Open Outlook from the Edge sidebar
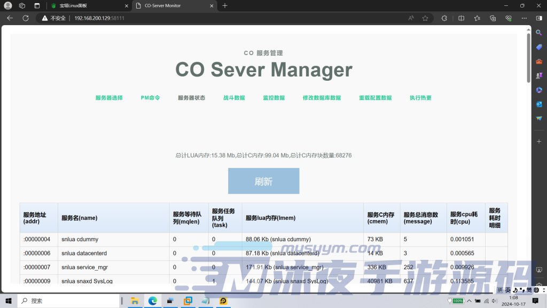This screenshot has height=308, width=547. pos(540,104)
